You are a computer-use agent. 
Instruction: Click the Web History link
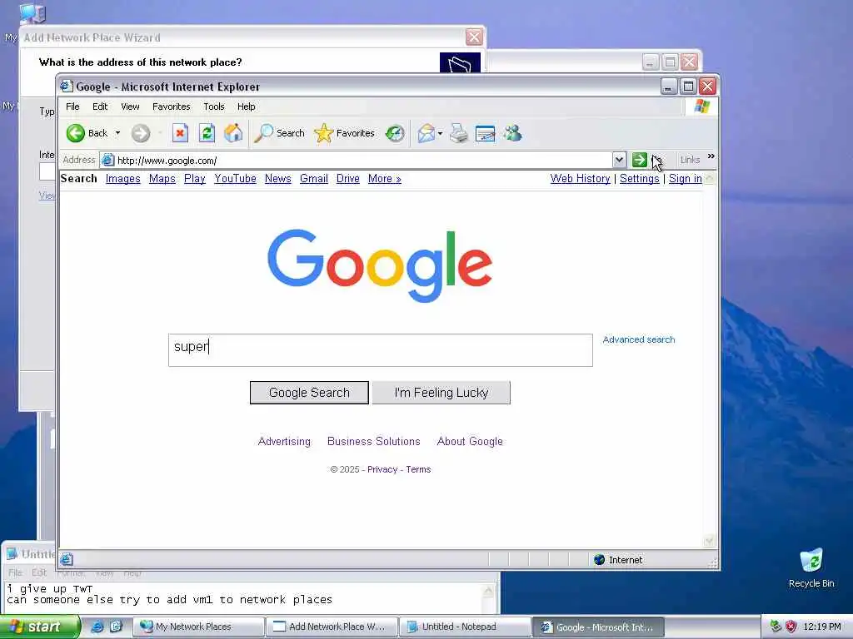click(580, 179)
